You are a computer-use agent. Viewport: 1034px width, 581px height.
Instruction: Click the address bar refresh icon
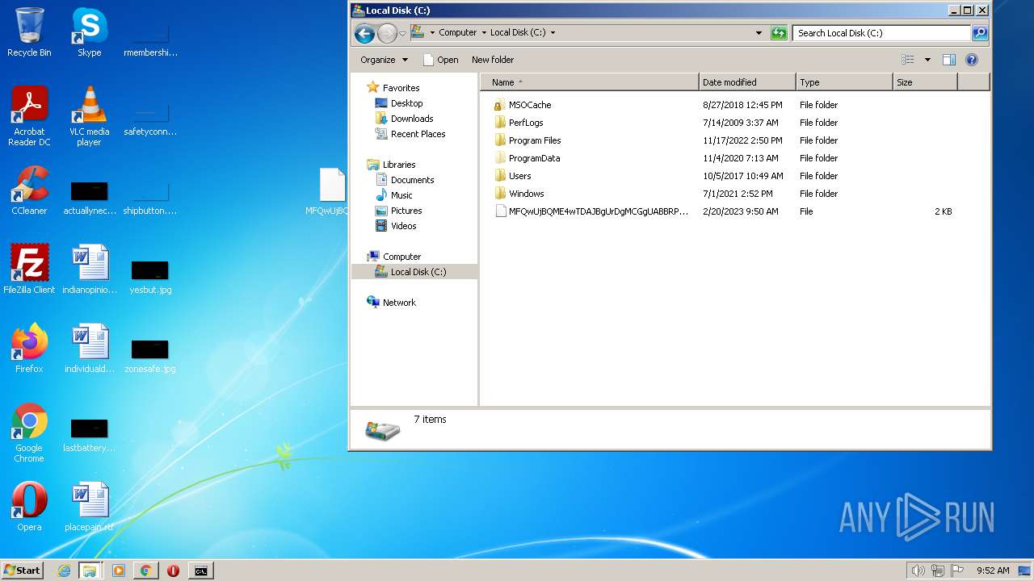coord(779,33)
